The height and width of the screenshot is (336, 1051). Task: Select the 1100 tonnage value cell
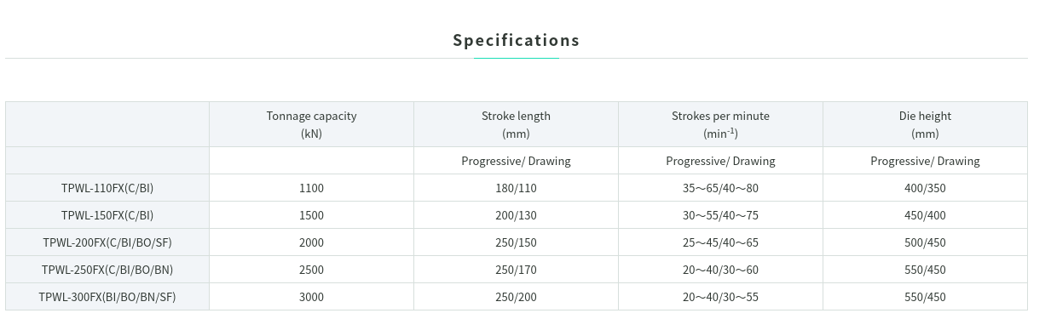(x=312, y=188)
